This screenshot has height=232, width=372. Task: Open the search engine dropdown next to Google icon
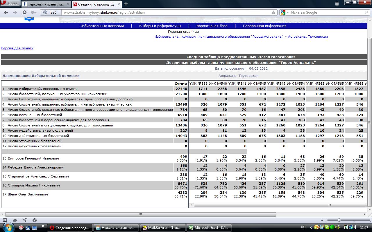(288, 12)
